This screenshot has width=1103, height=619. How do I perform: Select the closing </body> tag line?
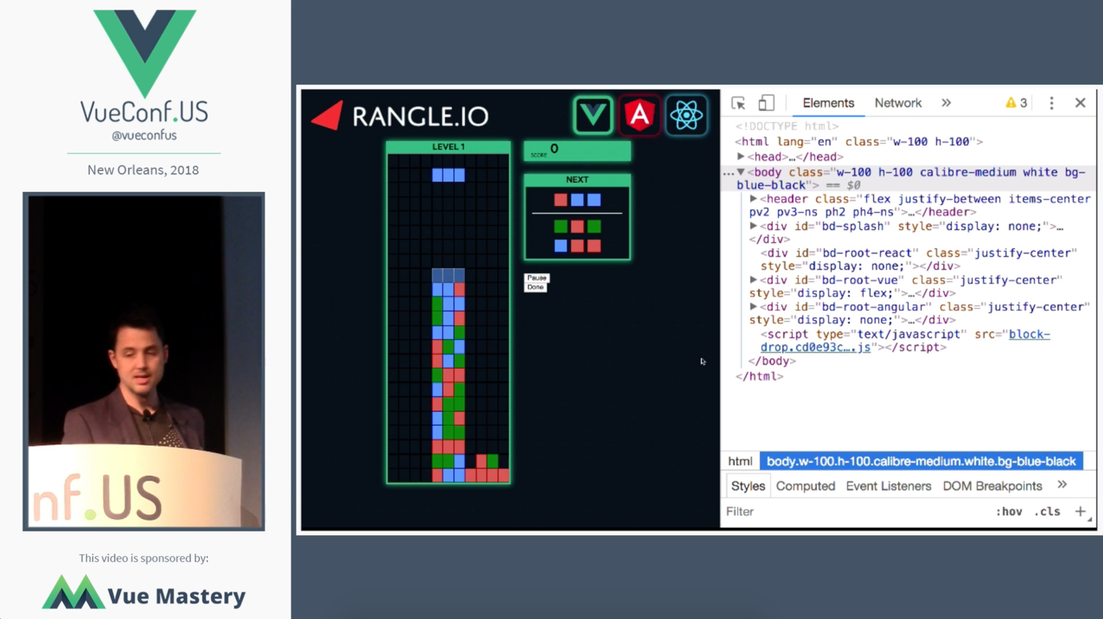tap(772, 361)
